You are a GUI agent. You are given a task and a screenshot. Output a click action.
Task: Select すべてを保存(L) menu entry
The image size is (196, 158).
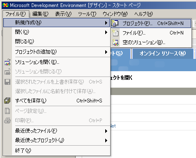57,101
